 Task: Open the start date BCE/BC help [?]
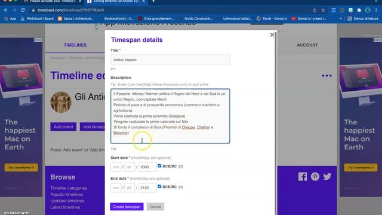tap(180, 166)
